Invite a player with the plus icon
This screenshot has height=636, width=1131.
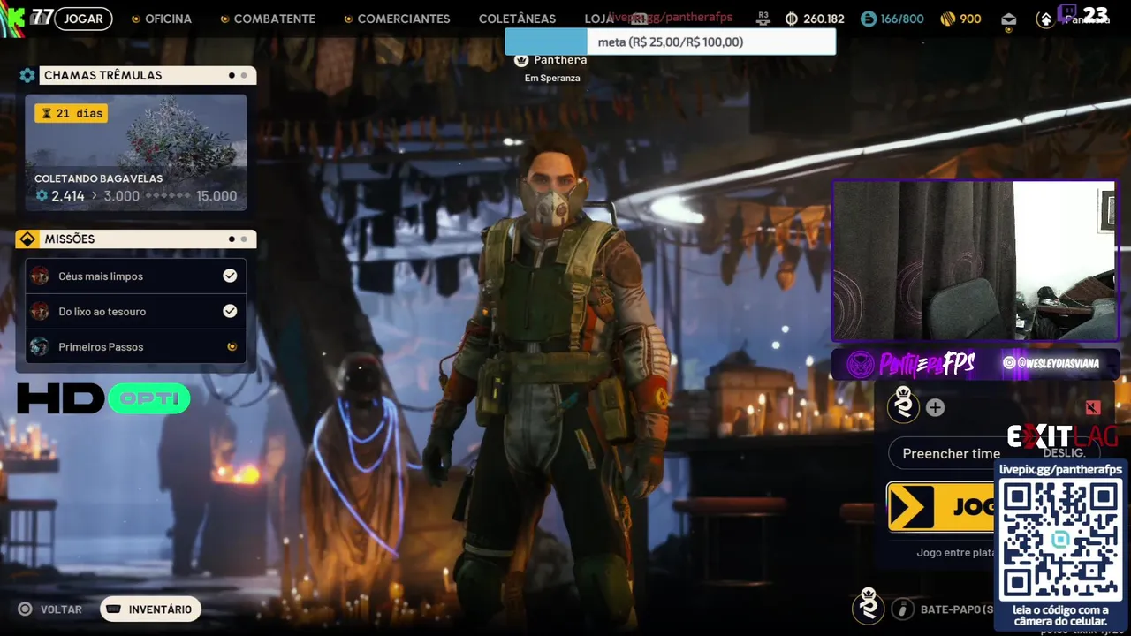tap(935, 407)
